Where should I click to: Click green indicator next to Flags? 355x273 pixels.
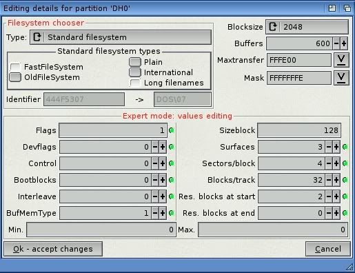coord(172,130)
